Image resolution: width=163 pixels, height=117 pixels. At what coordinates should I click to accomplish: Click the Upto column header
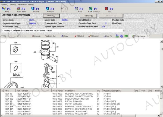150,91
